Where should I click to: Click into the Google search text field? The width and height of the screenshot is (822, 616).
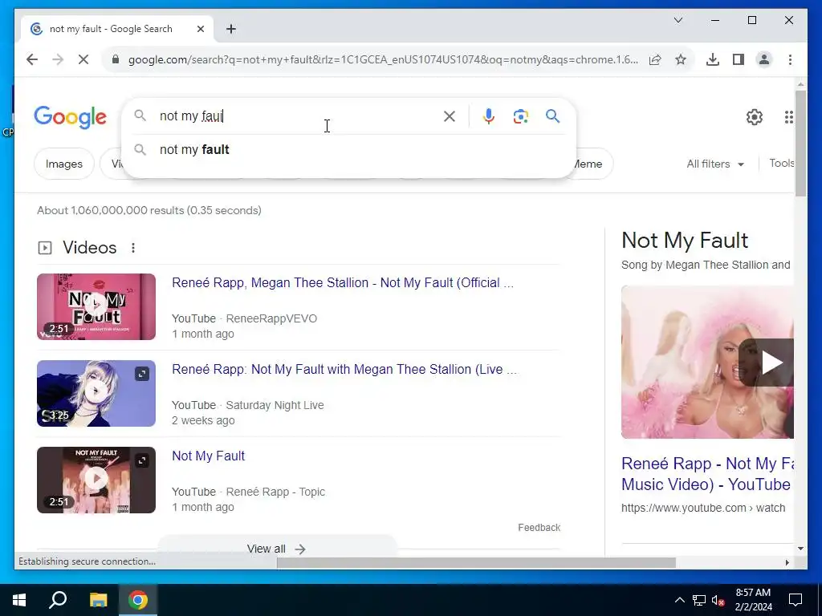[x=296, y=116]
